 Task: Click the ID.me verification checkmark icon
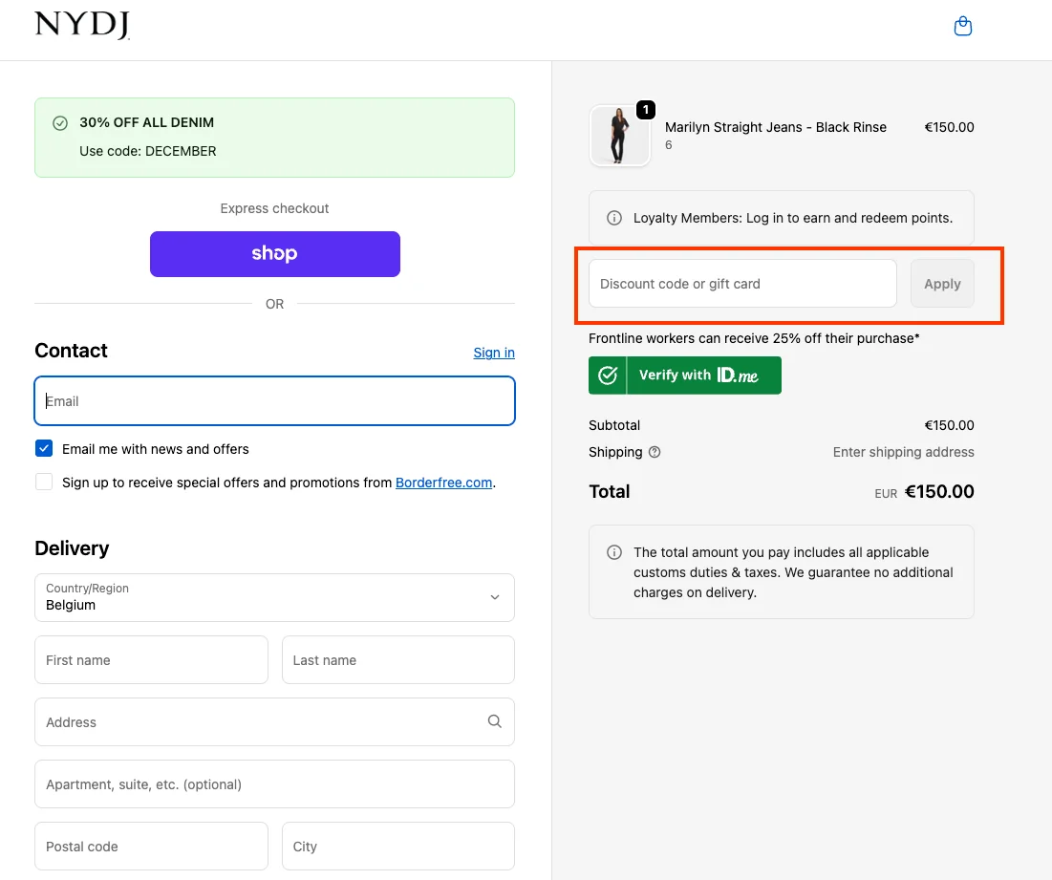(608, 376)
